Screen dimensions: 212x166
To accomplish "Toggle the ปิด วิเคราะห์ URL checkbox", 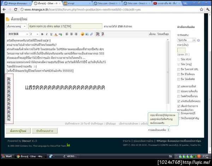I will [179, 69].
